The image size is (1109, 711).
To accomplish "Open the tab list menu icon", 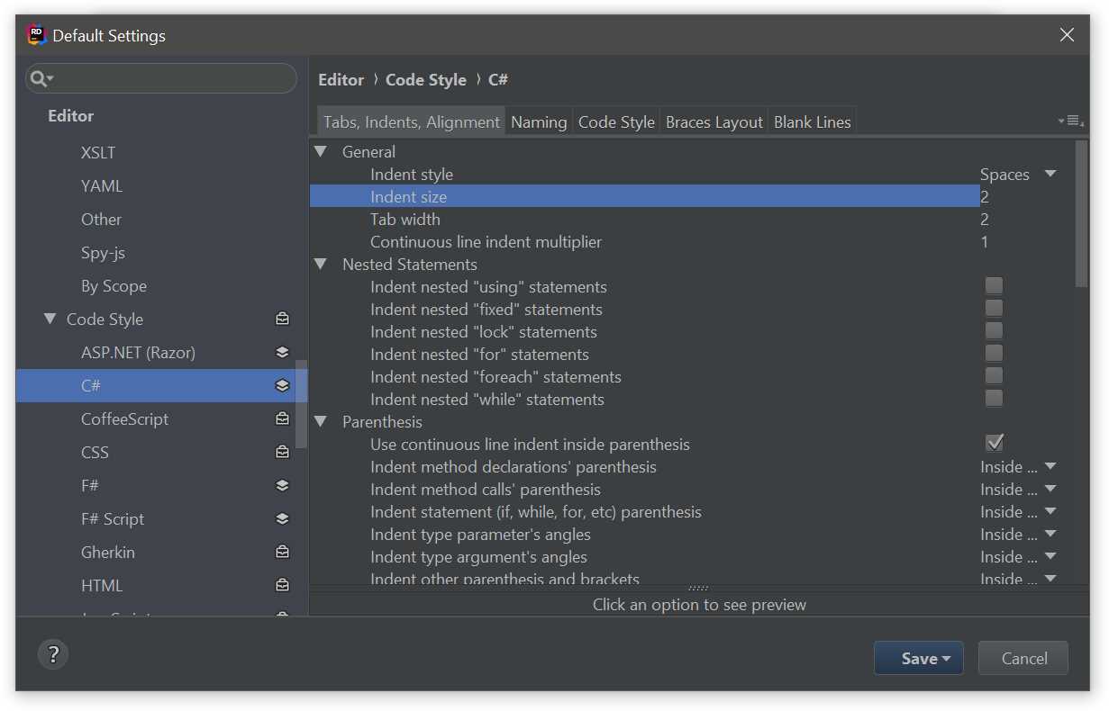I will tap(1071, 121).
